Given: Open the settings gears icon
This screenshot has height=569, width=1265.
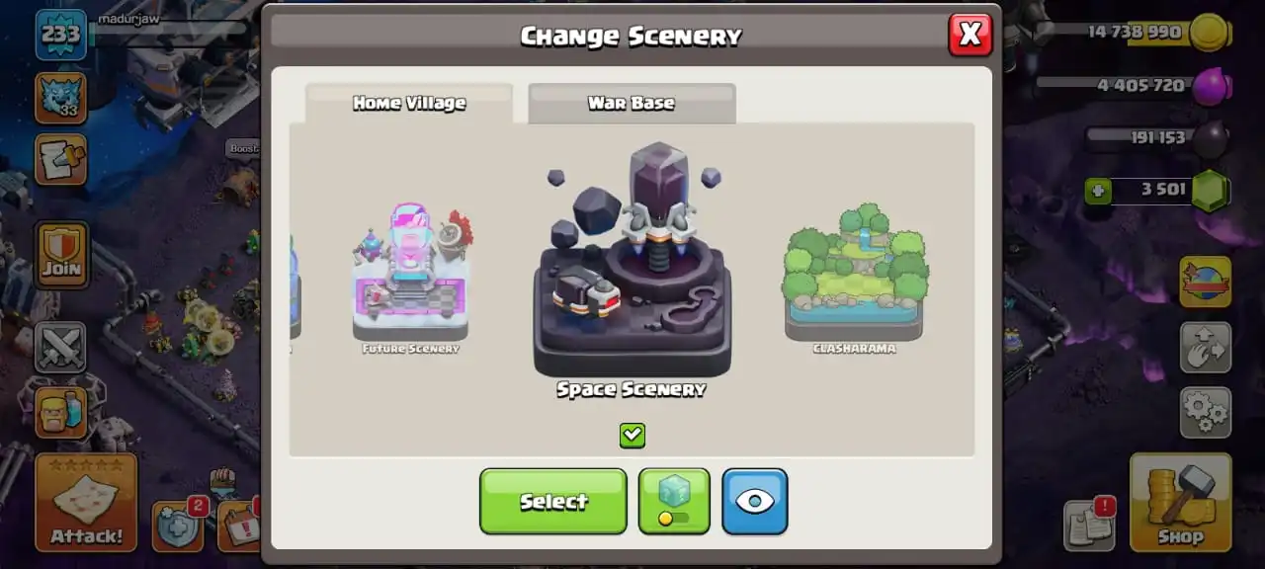Looking at the screenshot, I should 1205,412.
